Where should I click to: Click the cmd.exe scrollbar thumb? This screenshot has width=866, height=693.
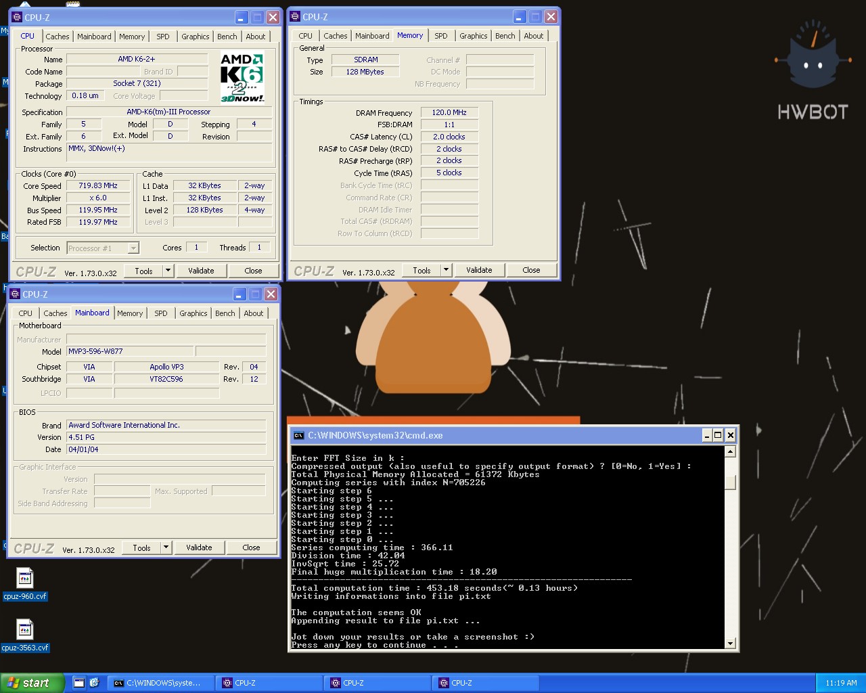tap(730, 482)
